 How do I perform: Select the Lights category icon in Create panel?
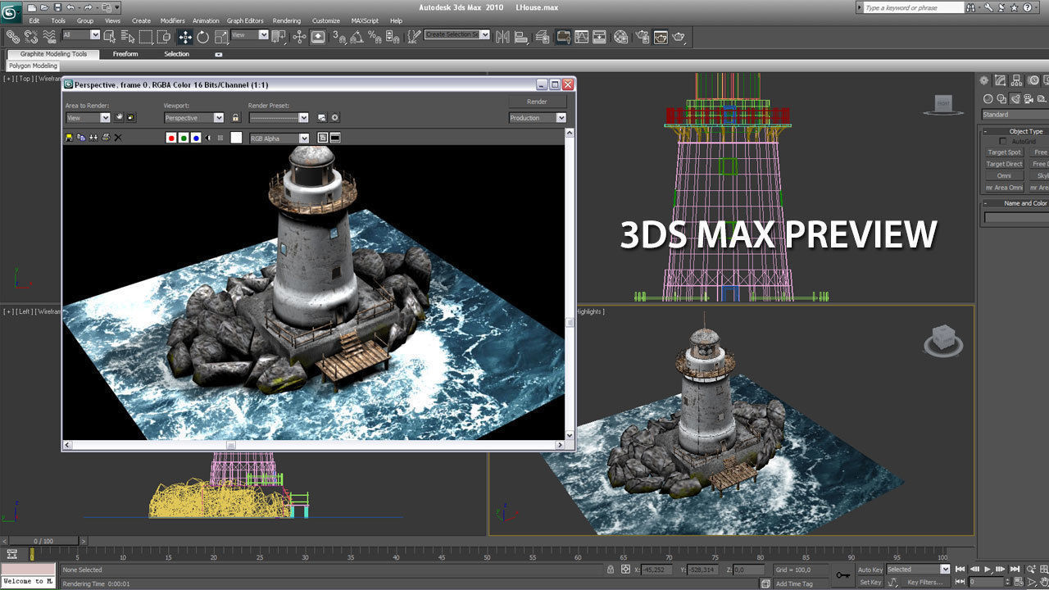point(1015,98)
